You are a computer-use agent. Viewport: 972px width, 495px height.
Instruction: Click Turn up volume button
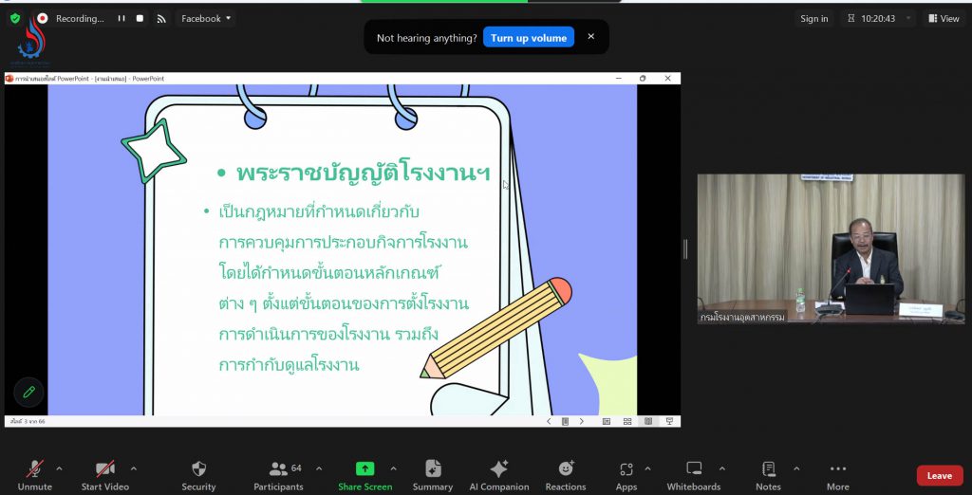tap(529, 38)
